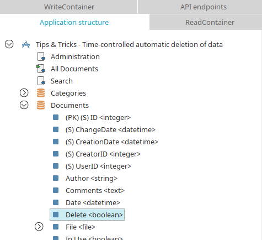Click the blue field icon beside Author <string>
This screenshot has width=262, height=240.
click(56, 178)
